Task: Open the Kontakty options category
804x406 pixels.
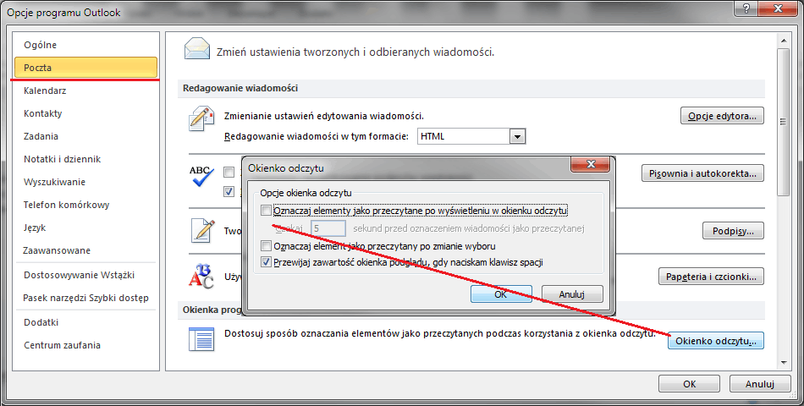Action: point(85,113)
